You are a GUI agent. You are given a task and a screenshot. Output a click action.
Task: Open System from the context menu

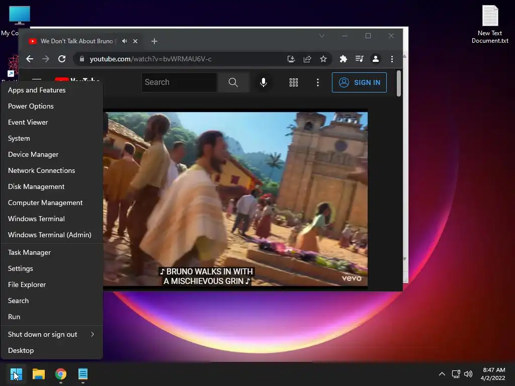point(52,138)
